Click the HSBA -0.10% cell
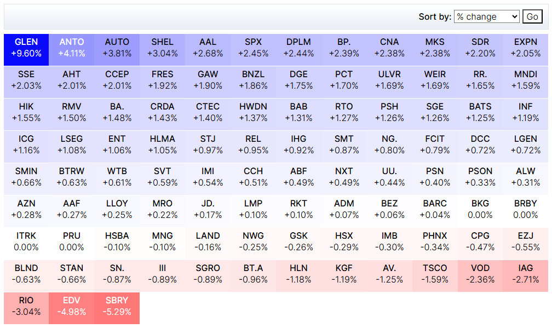 pyautogui.click(x=117, y=242)
